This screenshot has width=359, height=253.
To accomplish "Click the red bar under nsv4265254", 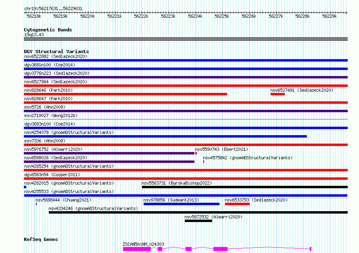I will 186,170.
